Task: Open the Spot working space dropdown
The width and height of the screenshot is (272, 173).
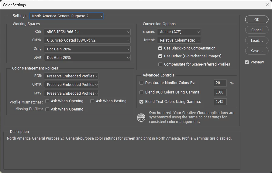Action: pos(87,58)
